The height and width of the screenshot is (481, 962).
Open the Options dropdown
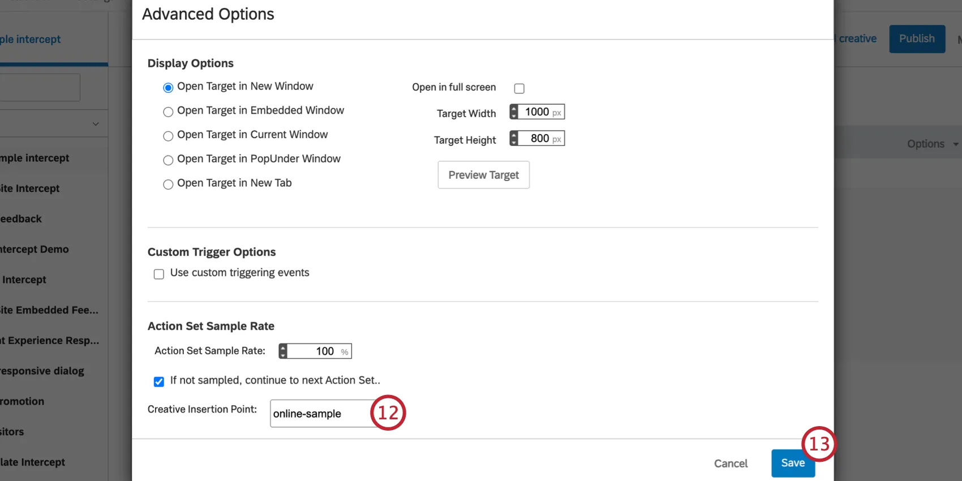[x=931, y=144]
